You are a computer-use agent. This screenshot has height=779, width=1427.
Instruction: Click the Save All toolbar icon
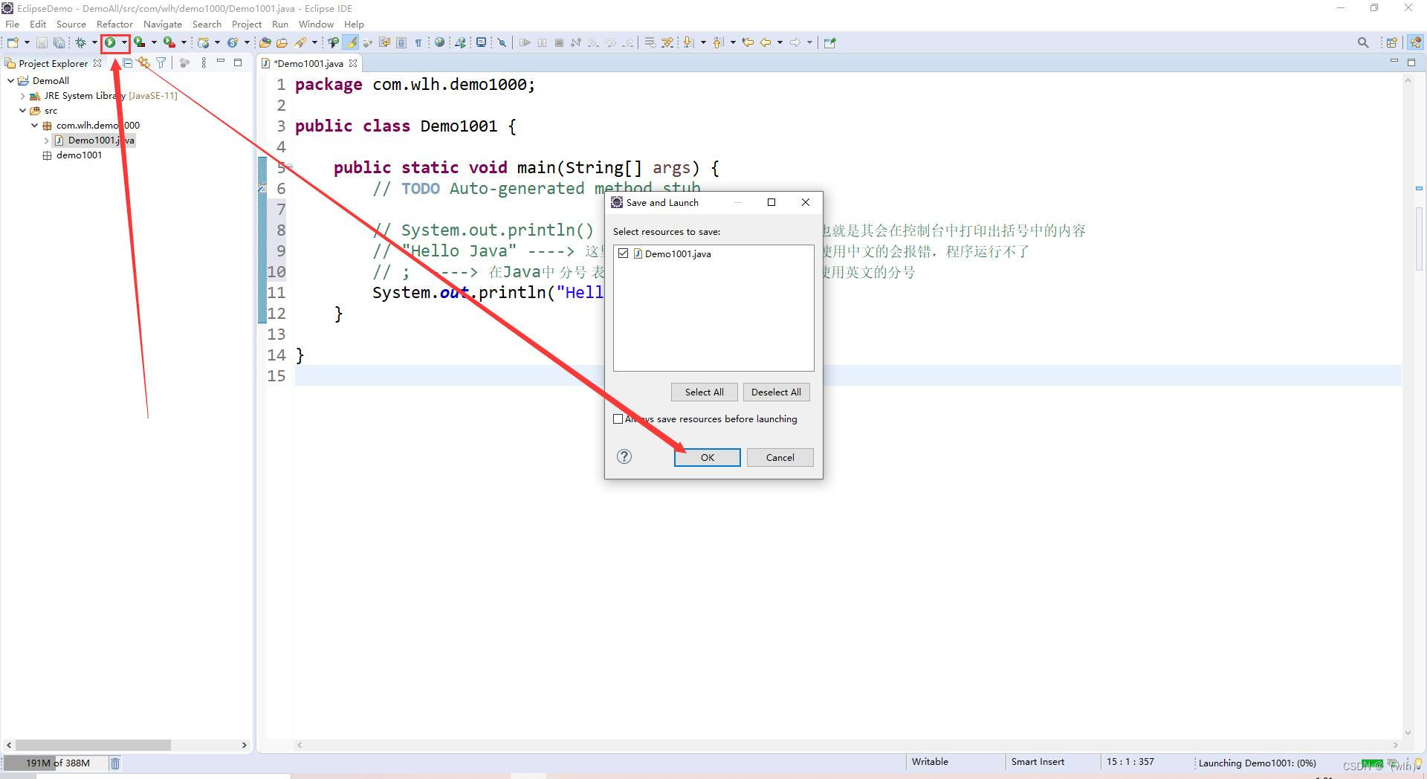tap(59, 42)
